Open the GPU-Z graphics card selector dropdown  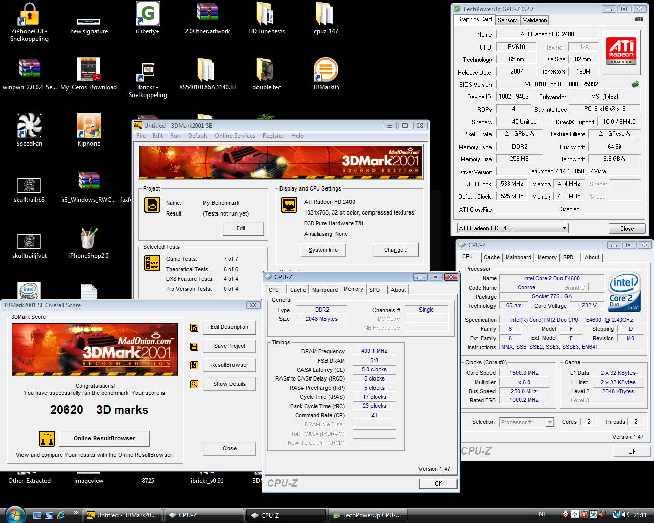click(x=512, y=228)
